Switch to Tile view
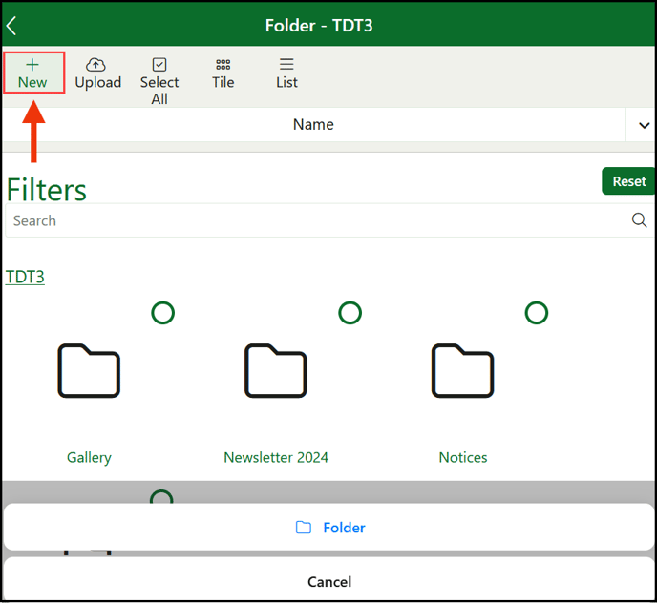This screenshot has height=603, width=657. (x=223, y=73)
